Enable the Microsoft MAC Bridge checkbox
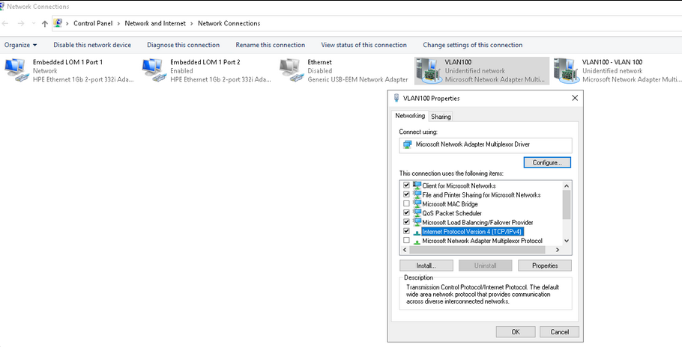 406,204
